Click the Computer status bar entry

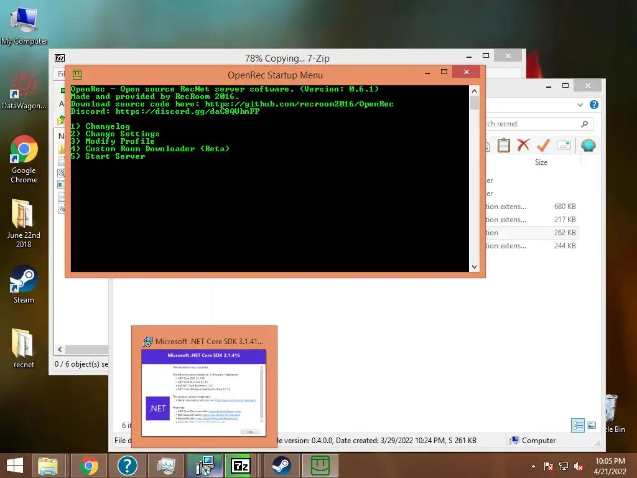pos(533,440)
